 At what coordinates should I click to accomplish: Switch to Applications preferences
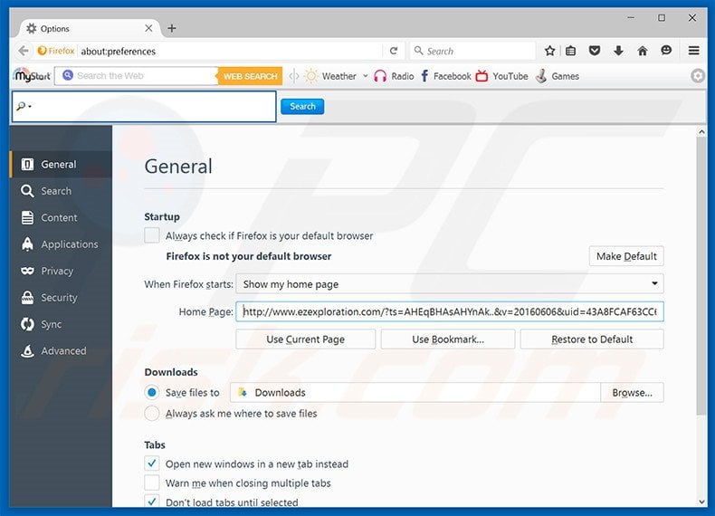pyautogui.click(x=61, y=244)
